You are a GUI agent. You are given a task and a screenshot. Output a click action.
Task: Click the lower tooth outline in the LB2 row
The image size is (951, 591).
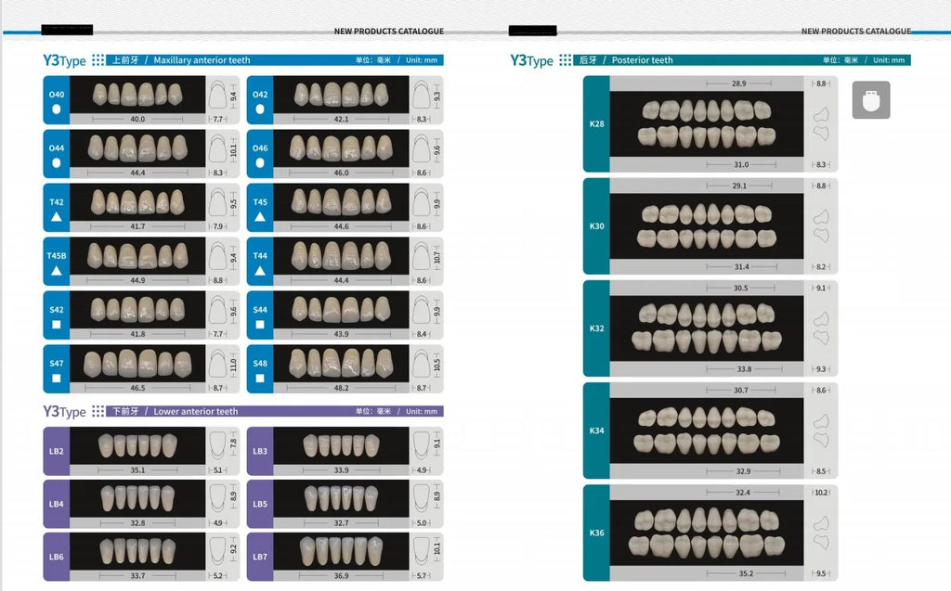[217, 445]
